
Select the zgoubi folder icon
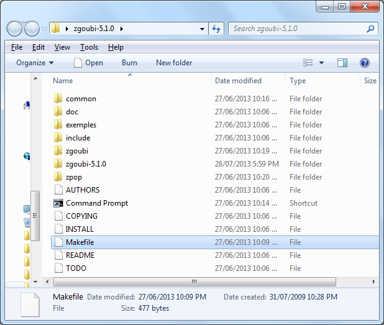point(58,150)
